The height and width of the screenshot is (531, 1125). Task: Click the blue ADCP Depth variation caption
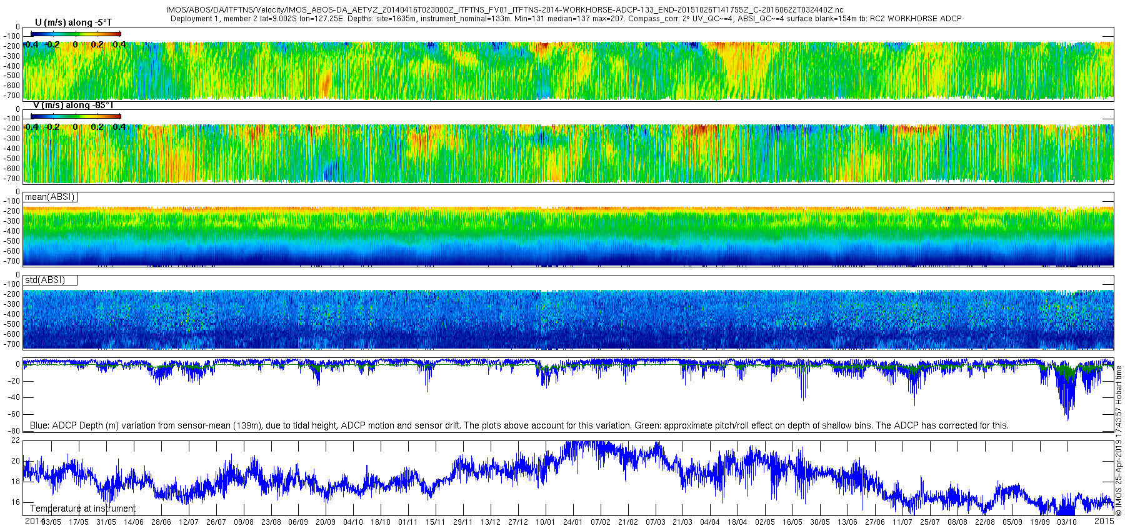519,425
